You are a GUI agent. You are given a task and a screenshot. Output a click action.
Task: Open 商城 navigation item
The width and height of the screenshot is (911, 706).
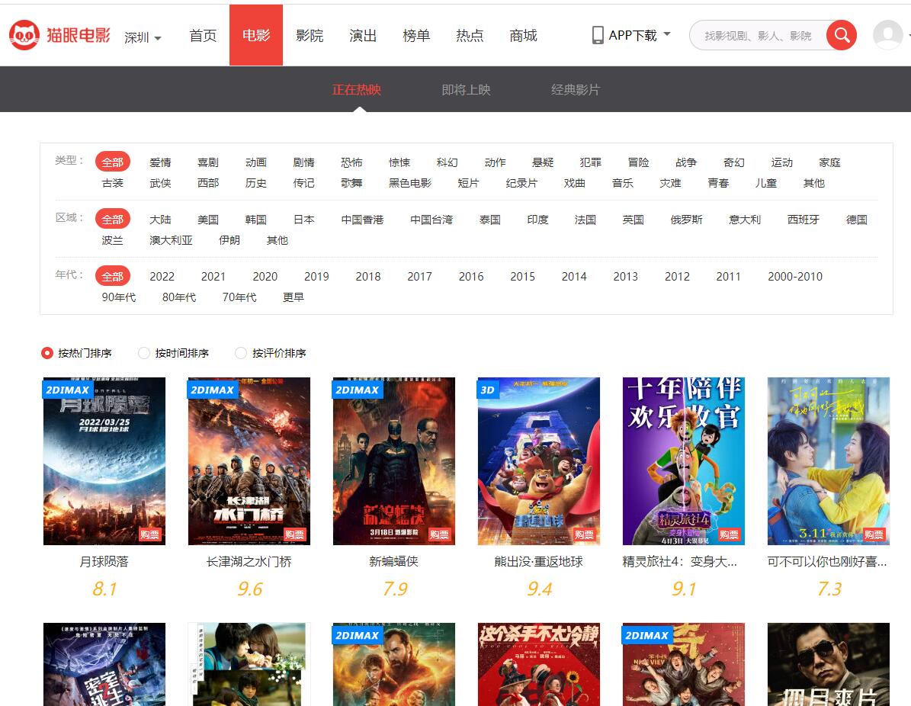(524, 35)
